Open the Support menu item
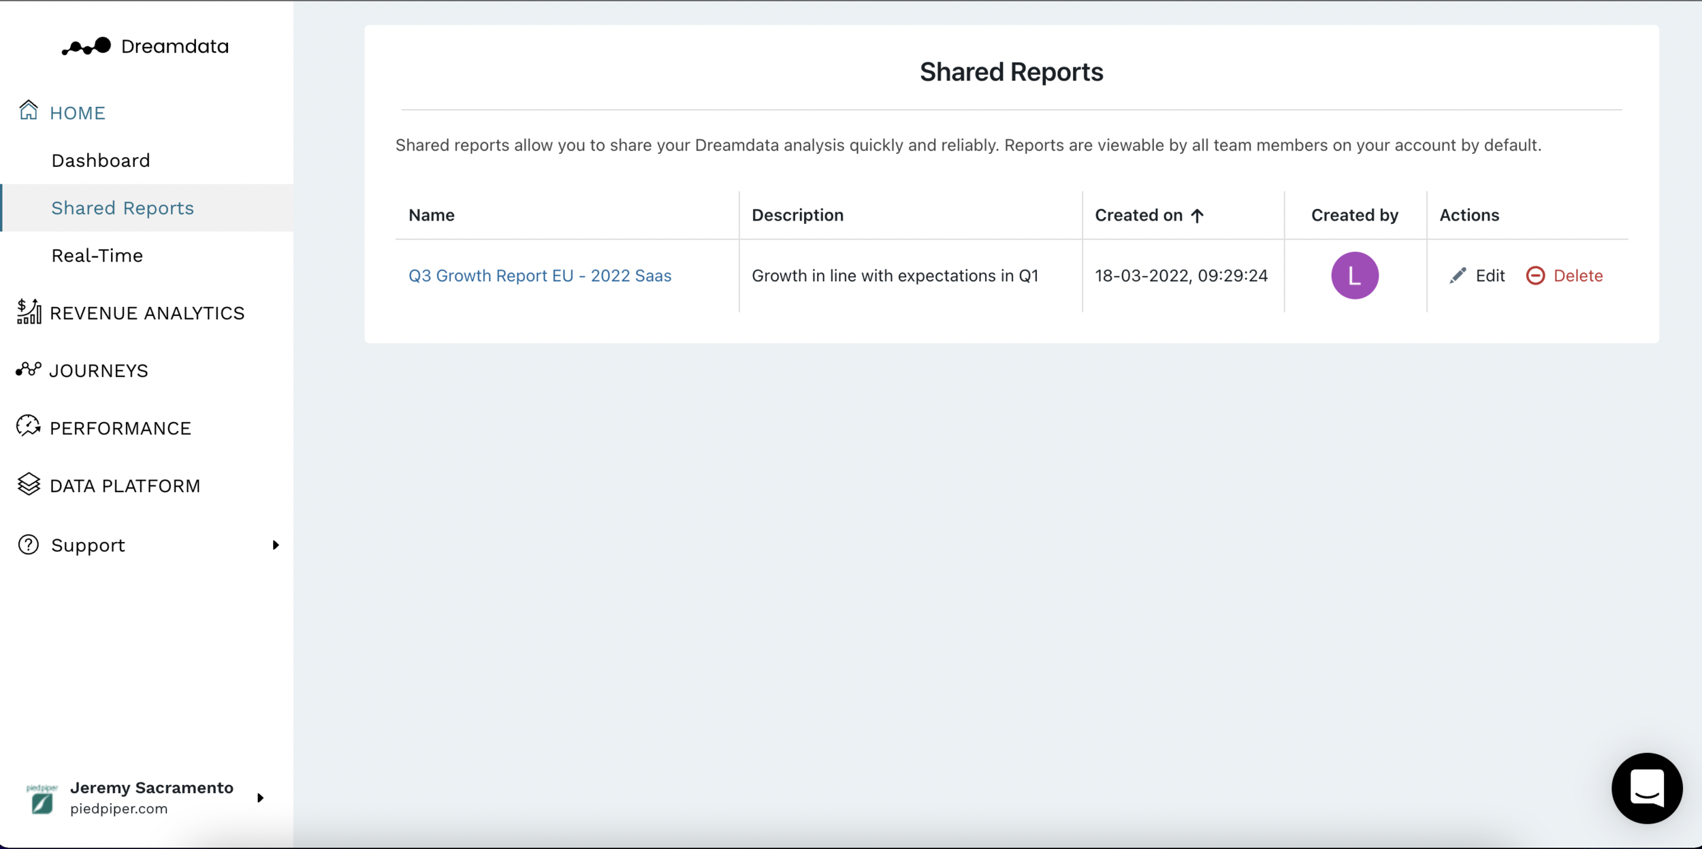This screenshot has width=1702, height=849. [89, 545]
